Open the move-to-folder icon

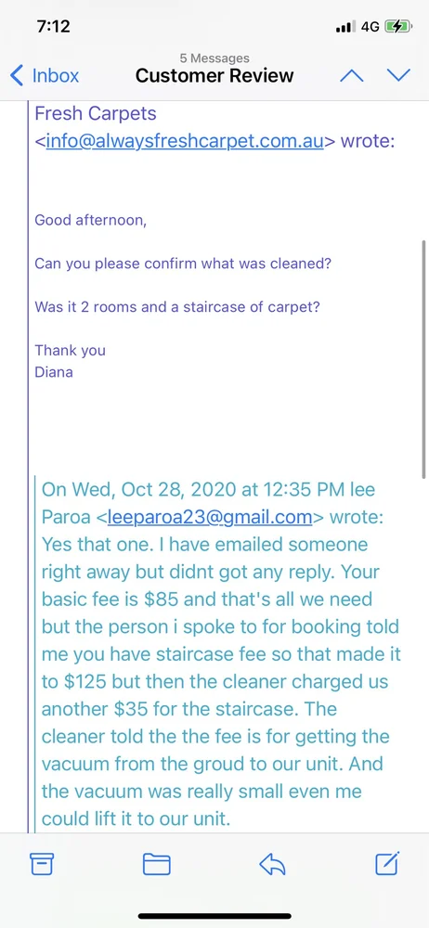(x=157, y=865)
